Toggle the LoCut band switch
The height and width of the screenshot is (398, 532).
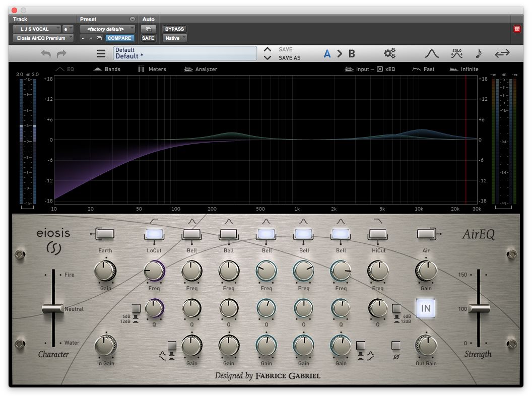click(154, 234)
